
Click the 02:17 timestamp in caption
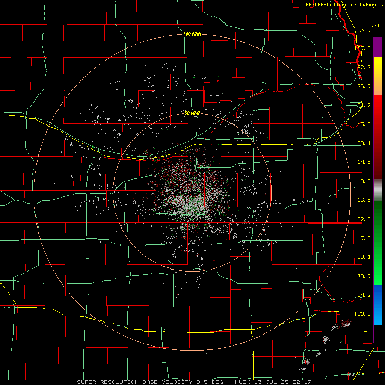[x=303, y=382]
